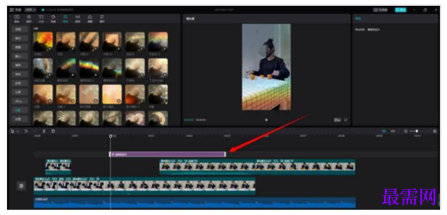Click the Undo arrow in timeline toolbar
Viewport: 447px width, 215px height.
tap(26, 131)
